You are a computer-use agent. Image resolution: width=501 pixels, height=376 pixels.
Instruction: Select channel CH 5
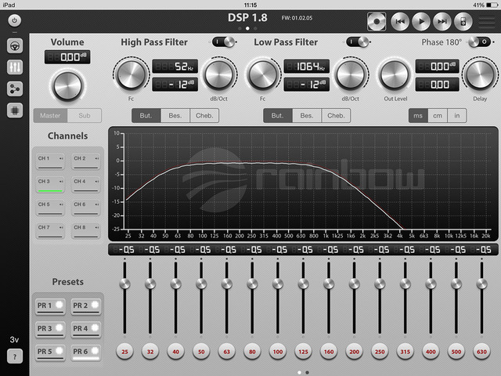point(50,208)
